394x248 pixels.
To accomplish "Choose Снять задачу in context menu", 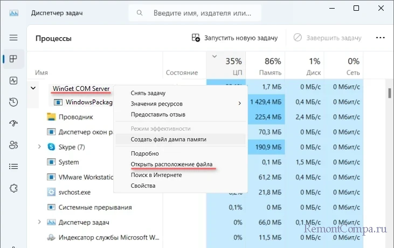I will pos(181,93).
